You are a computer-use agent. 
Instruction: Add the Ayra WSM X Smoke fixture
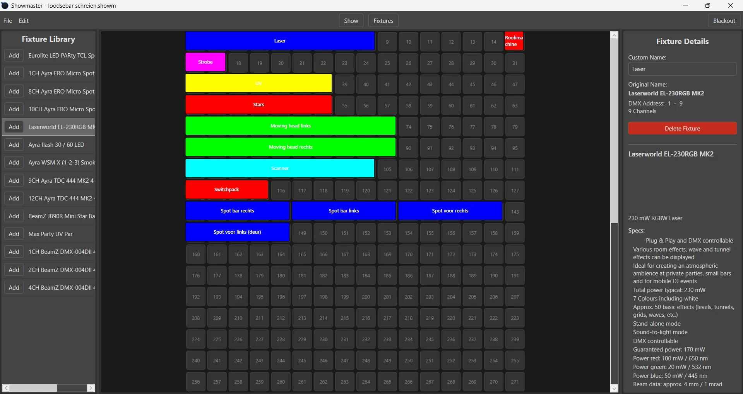pos(14,162)
